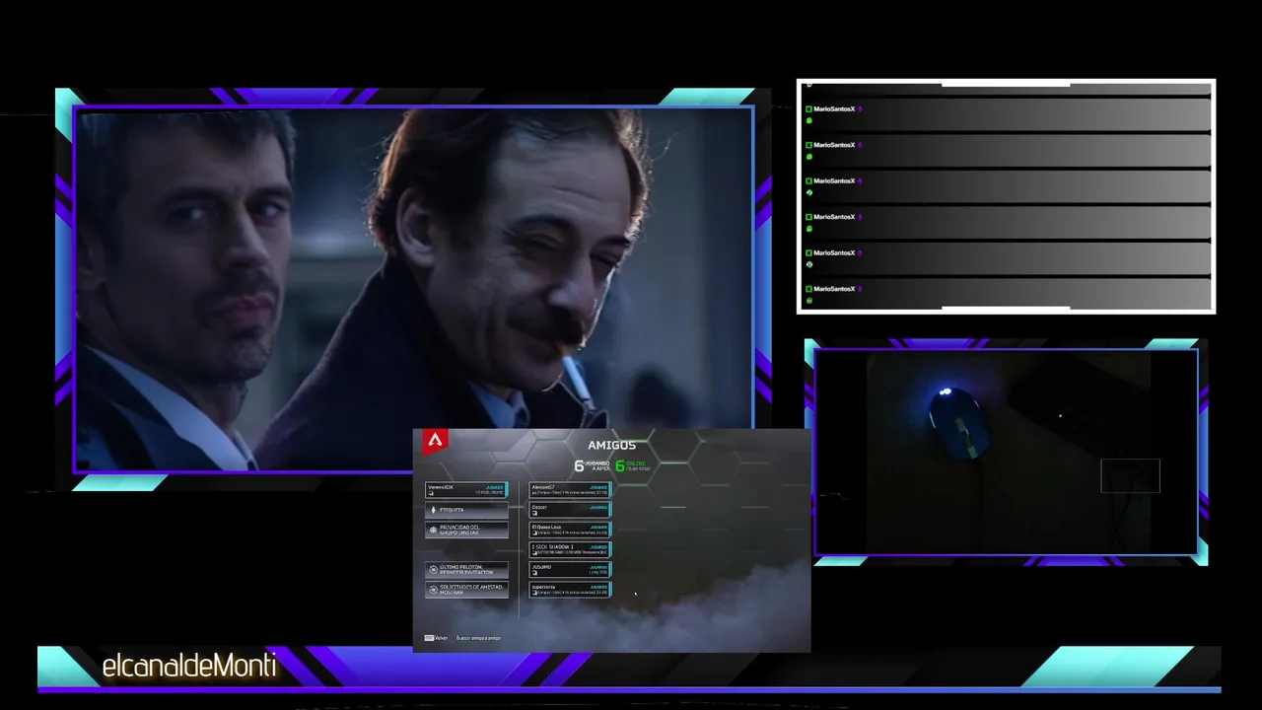Click the circular icon in ÚLTIMO PELOTÓN
Viewport: 1262px width, 710px height.
pyautogui.click(x=433, y=570)
